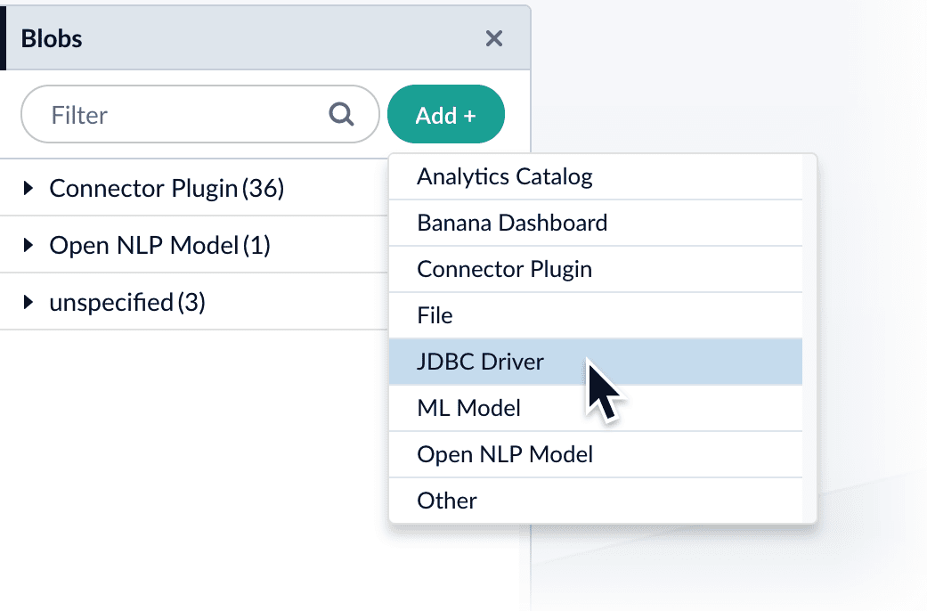This screenshot has height=611, width=927.
Task: Select Banana Dashboard menu option
Action: click(596, 223)
